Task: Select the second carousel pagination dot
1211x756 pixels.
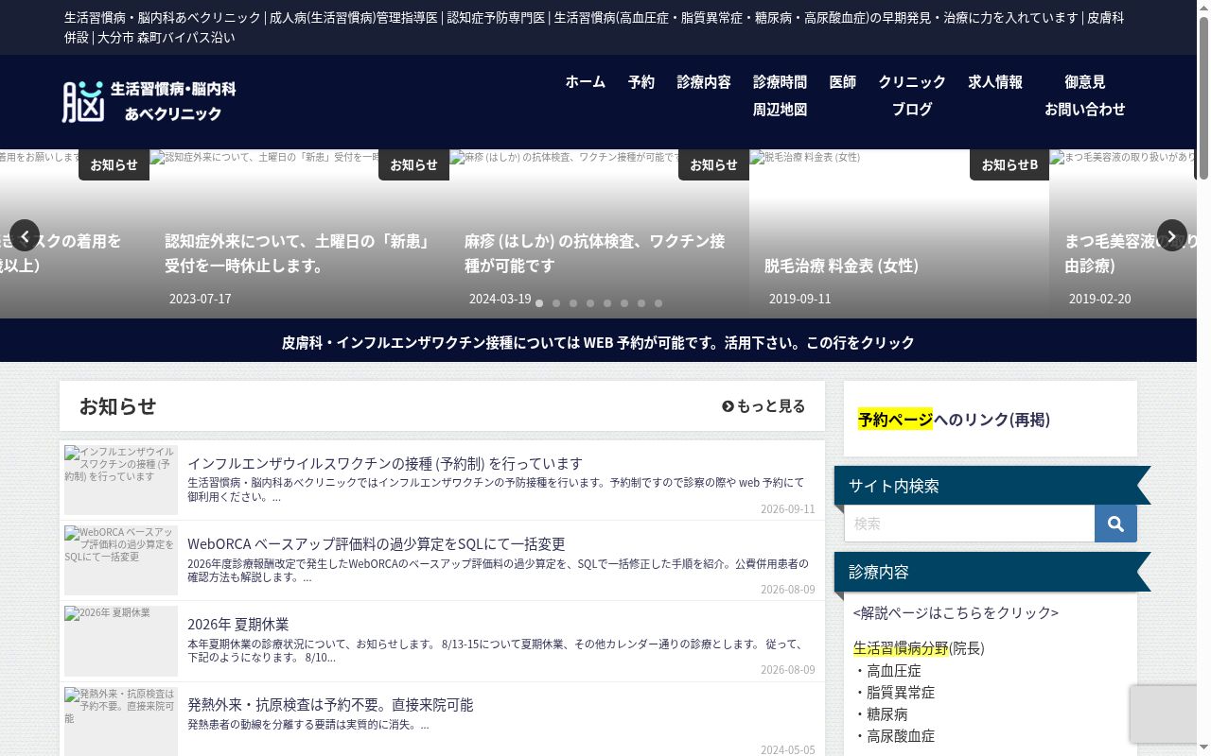Action: pos(556,303)
